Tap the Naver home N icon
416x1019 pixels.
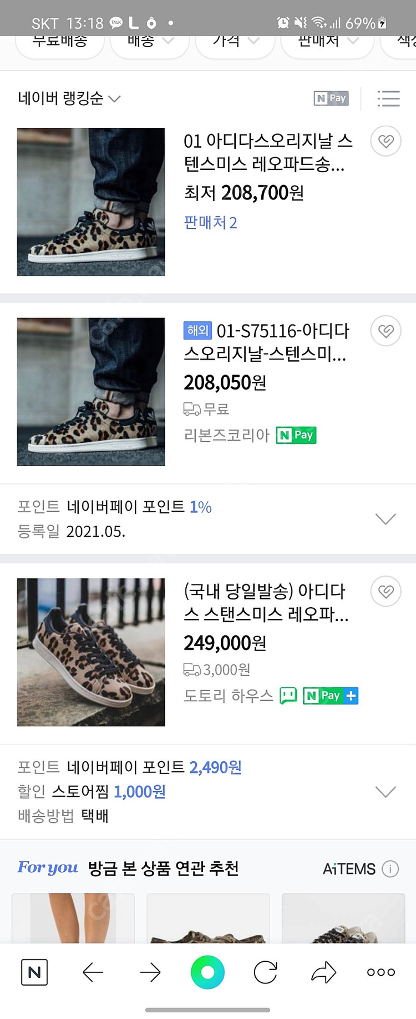(34, 972)
